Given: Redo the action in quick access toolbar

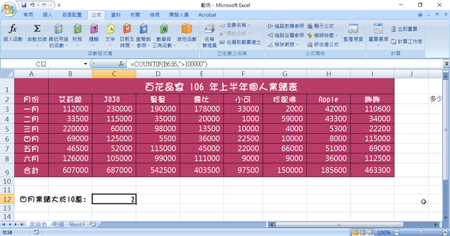Looking at the screenshot, I should pos(44,5).
